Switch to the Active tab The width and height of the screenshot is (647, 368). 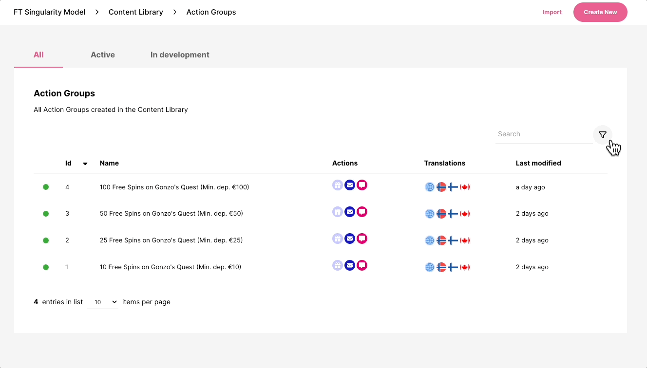click(103, 55)
